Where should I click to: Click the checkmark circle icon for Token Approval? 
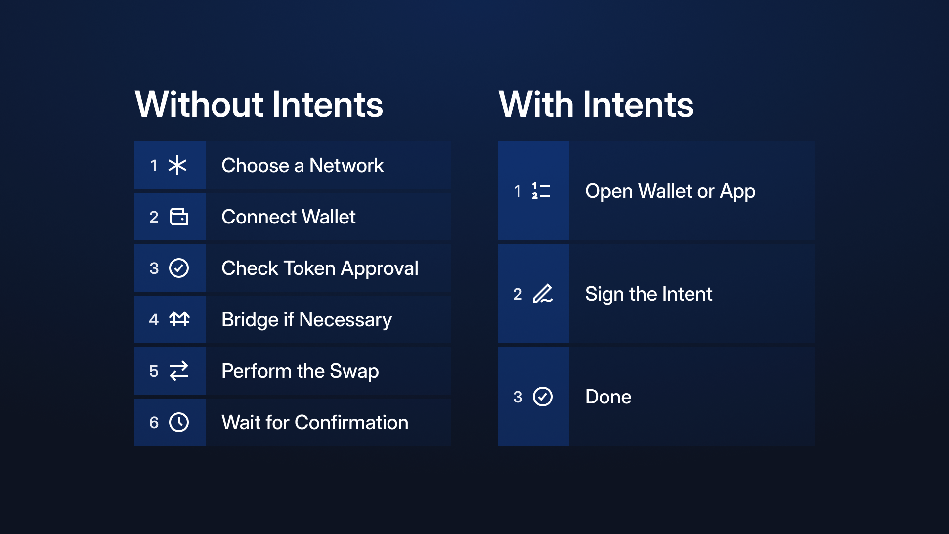click(179, 268)
